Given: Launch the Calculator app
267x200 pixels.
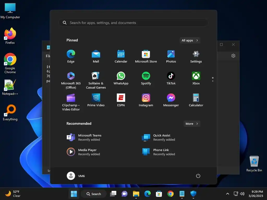Looking at the screenshot, I should (x=196, y=100).
